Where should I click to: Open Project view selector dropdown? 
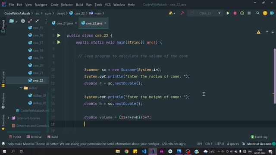pyautogui.click(x=13, y=21)
